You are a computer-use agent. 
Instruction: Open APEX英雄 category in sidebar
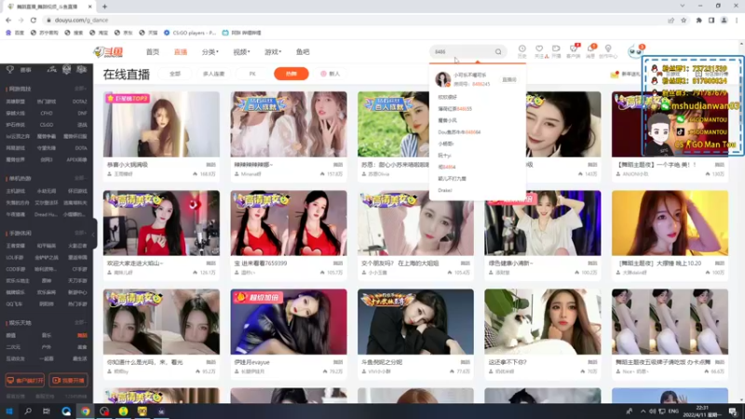click(x=76, y=160)
